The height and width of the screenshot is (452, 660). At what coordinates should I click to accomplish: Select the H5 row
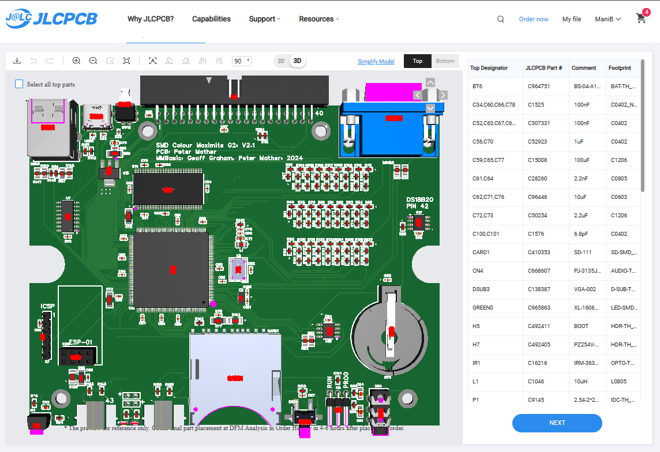pos(554,326)
